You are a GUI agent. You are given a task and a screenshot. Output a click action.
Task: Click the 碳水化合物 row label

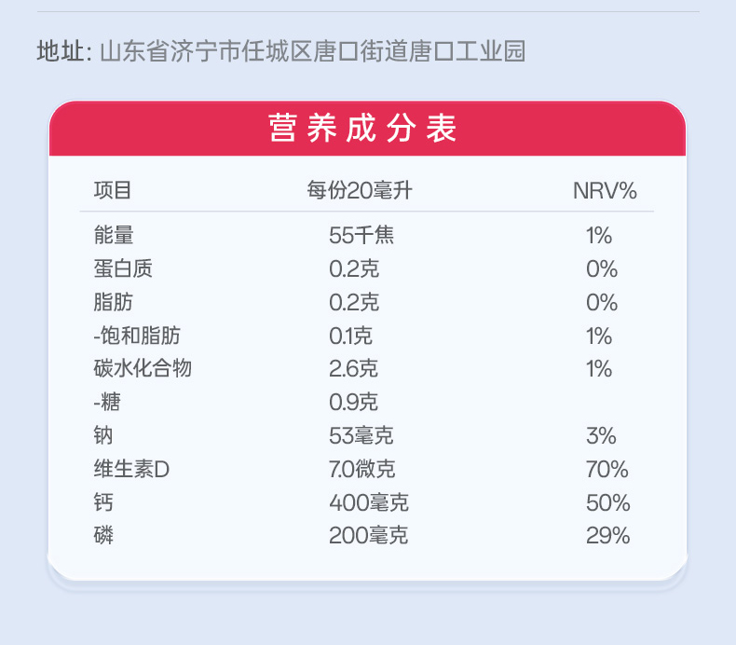[143, 369]
